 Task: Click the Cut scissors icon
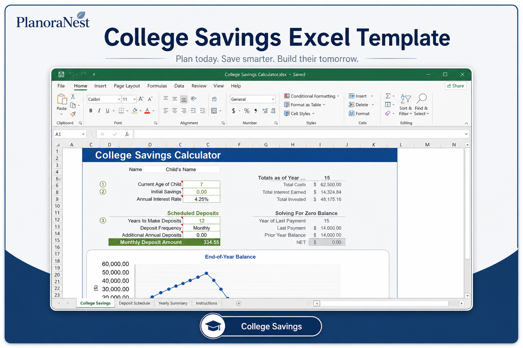[73, 97]
